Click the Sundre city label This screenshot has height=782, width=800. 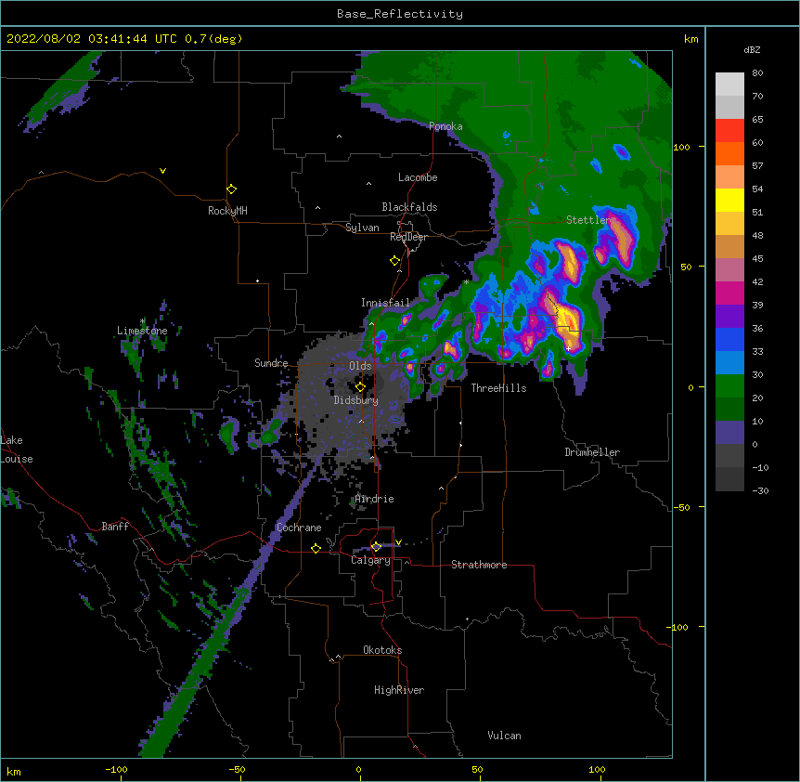point(271,363)
